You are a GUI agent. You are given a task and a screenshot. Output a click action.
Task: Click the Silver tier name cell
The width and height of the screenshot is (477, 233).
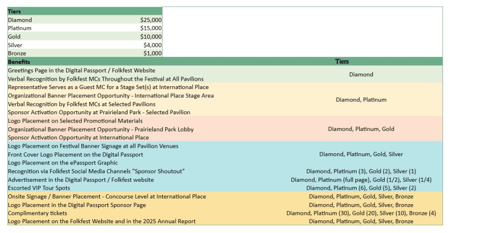(x=15, y=45)
